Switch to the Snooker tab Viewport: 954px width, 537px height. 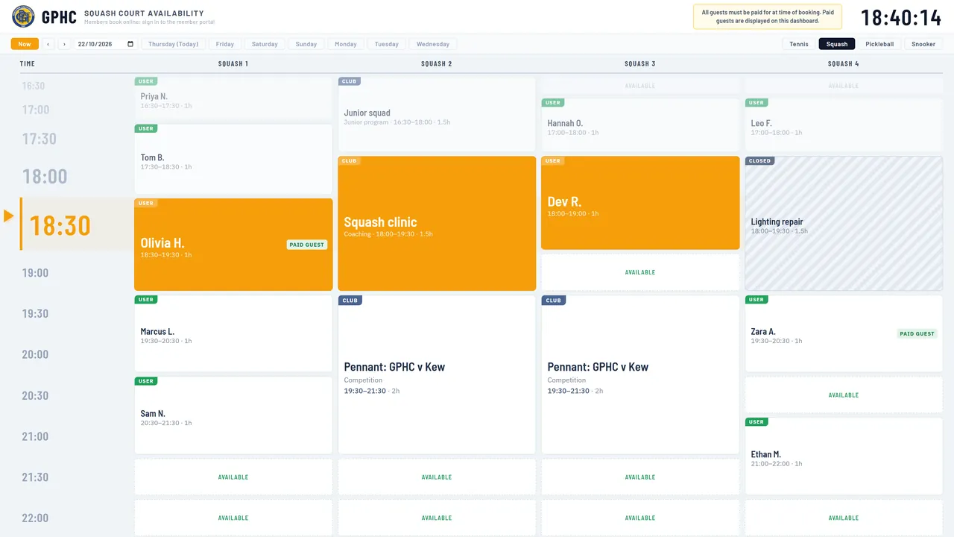click(923, 44)
